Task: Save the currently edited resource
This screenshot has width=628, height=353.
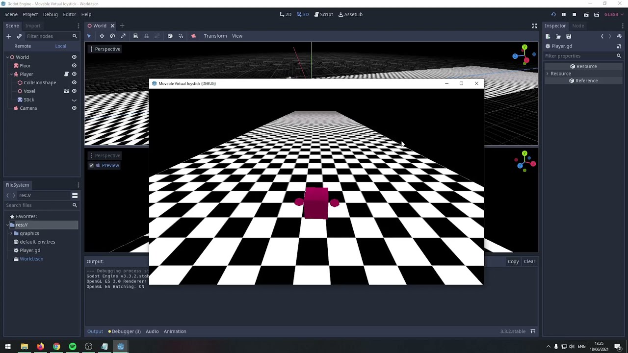Action: (569, 36)
